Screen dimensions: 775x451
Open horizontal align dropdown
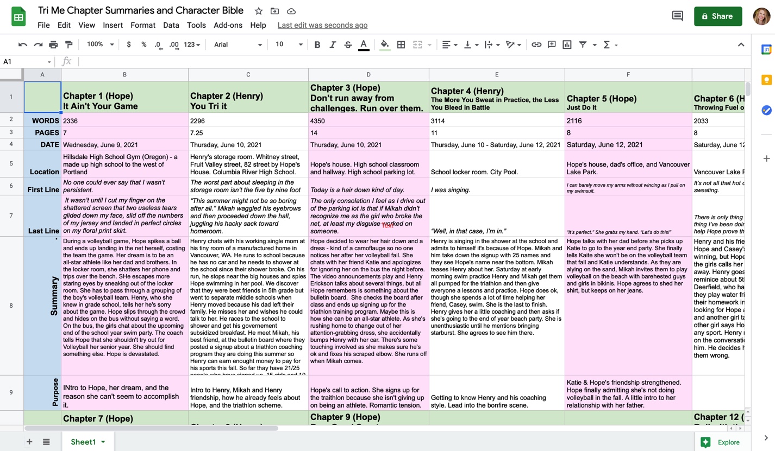(x=449, y=45)
